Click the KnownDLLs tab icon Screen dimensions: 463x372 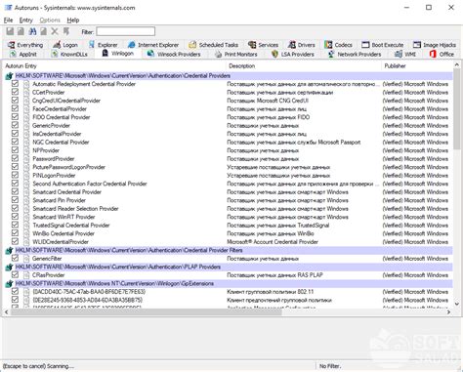[55, 54]
